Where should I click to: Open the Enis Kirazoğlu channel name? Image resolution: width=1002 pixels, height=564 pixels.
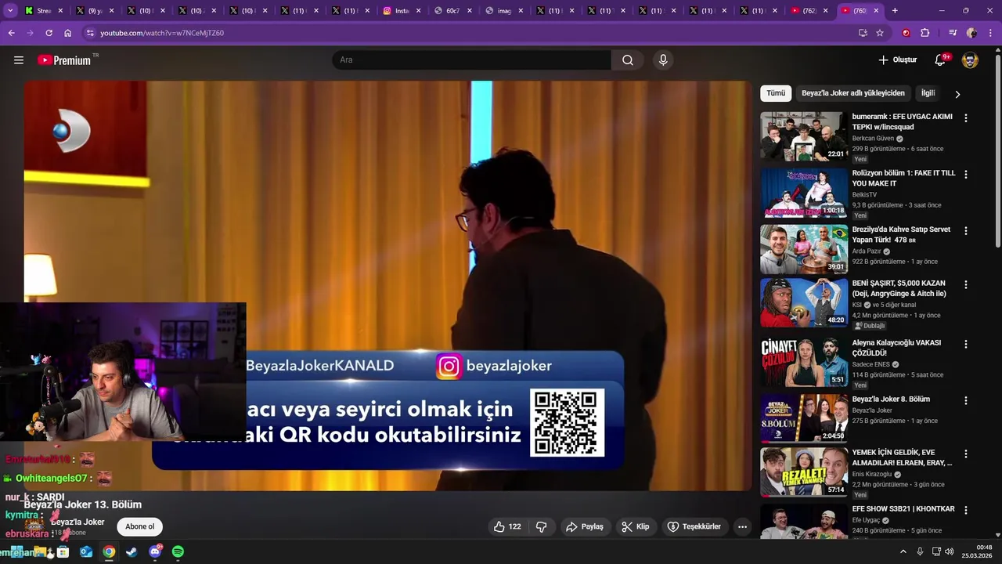874,474
